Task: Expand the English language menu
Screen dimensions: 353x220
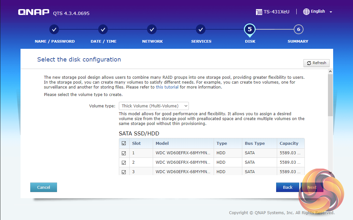Action: click(331, 12)
